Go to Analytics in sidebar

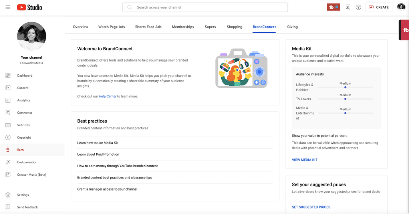pyautogui.click(x=24, y=100)
